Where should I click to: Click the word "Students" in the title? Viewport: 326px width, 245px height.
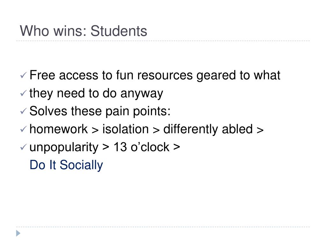coord(119,31)
